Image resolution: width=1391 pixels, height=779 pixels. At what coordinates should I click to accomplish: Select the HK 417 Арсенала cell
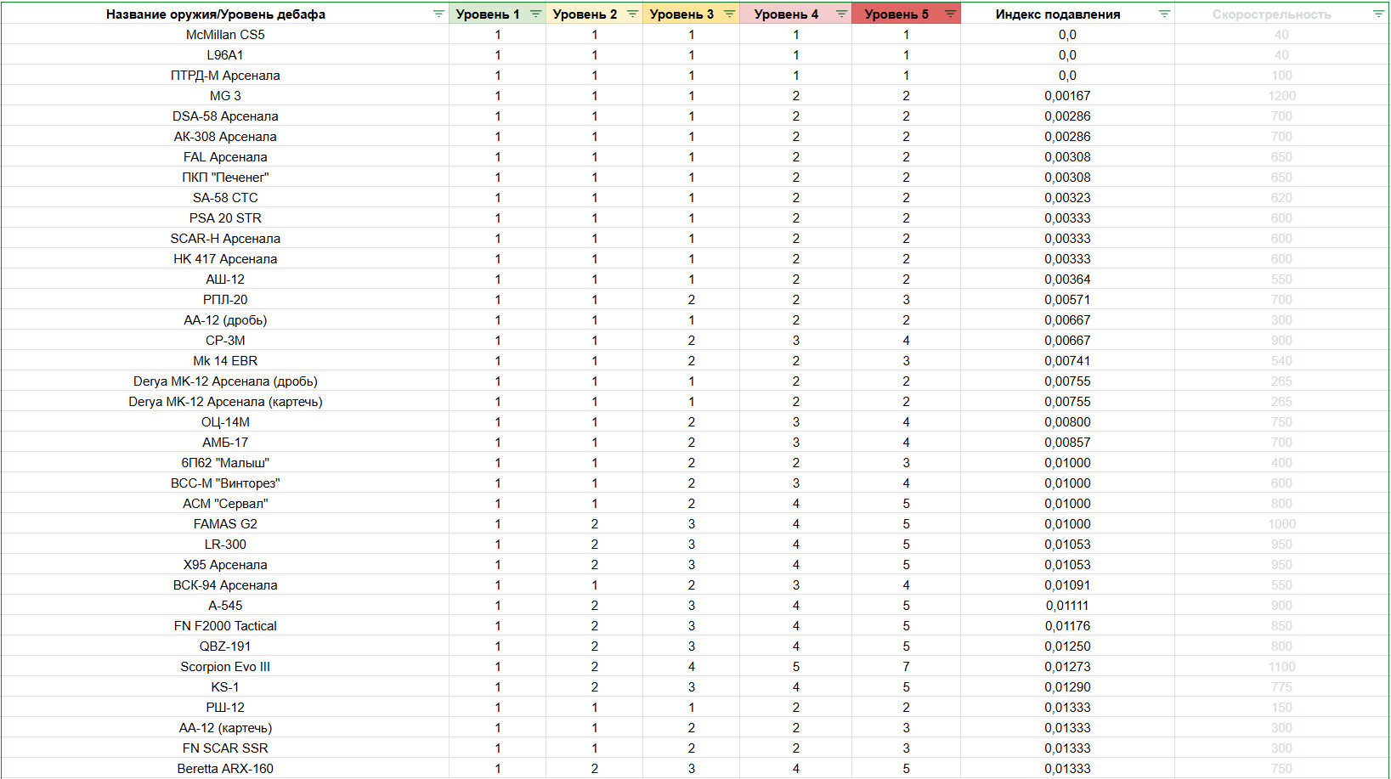(x=225, y=259)
